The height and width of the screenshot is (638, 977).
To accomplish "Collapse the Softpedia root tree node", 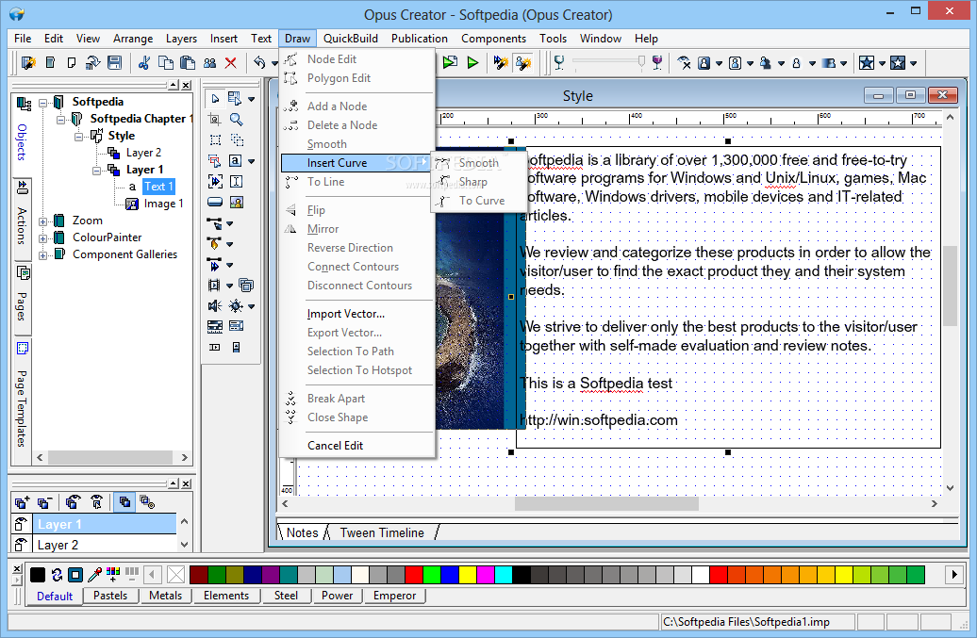I will click(43, 102).
